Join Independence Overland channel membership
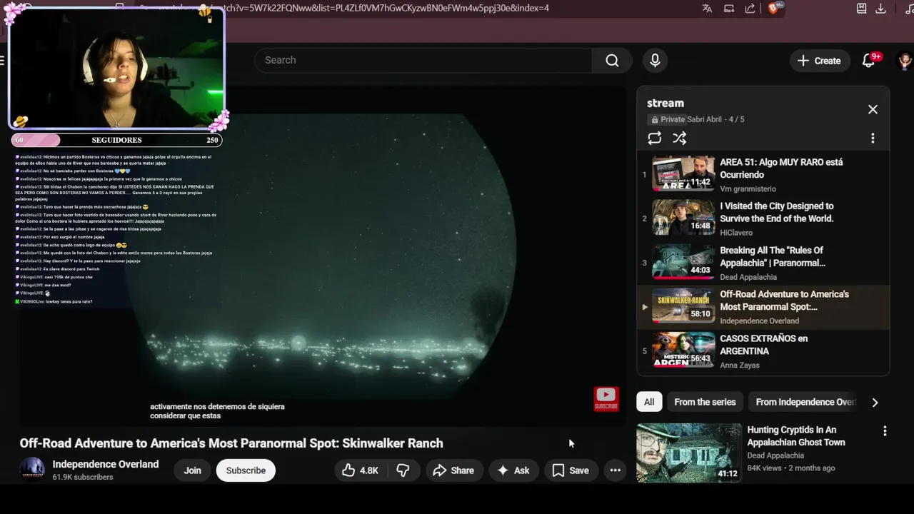This screenshot has width=914, height=514. (192, 470)
